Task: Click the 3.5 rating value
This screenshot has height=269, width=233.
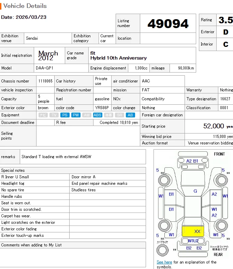Action: pyautogui.click(x=225, y=20)
